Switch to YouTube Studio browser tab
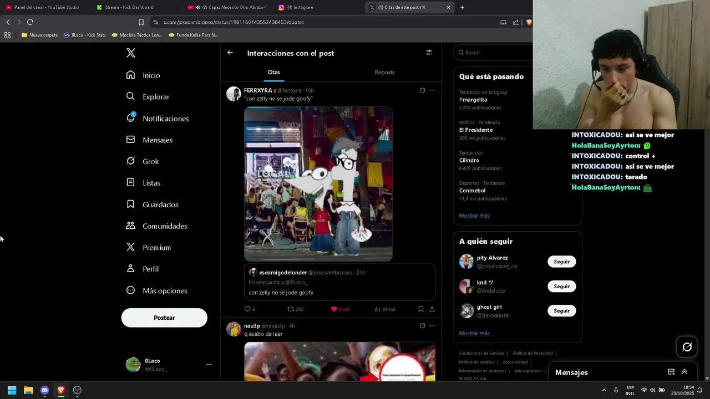Viewport: 710px width, 399px height. point(43,7)
